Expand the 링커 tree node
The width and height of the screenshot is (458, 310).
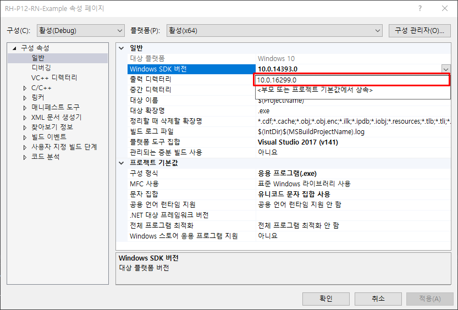point(25,98)
